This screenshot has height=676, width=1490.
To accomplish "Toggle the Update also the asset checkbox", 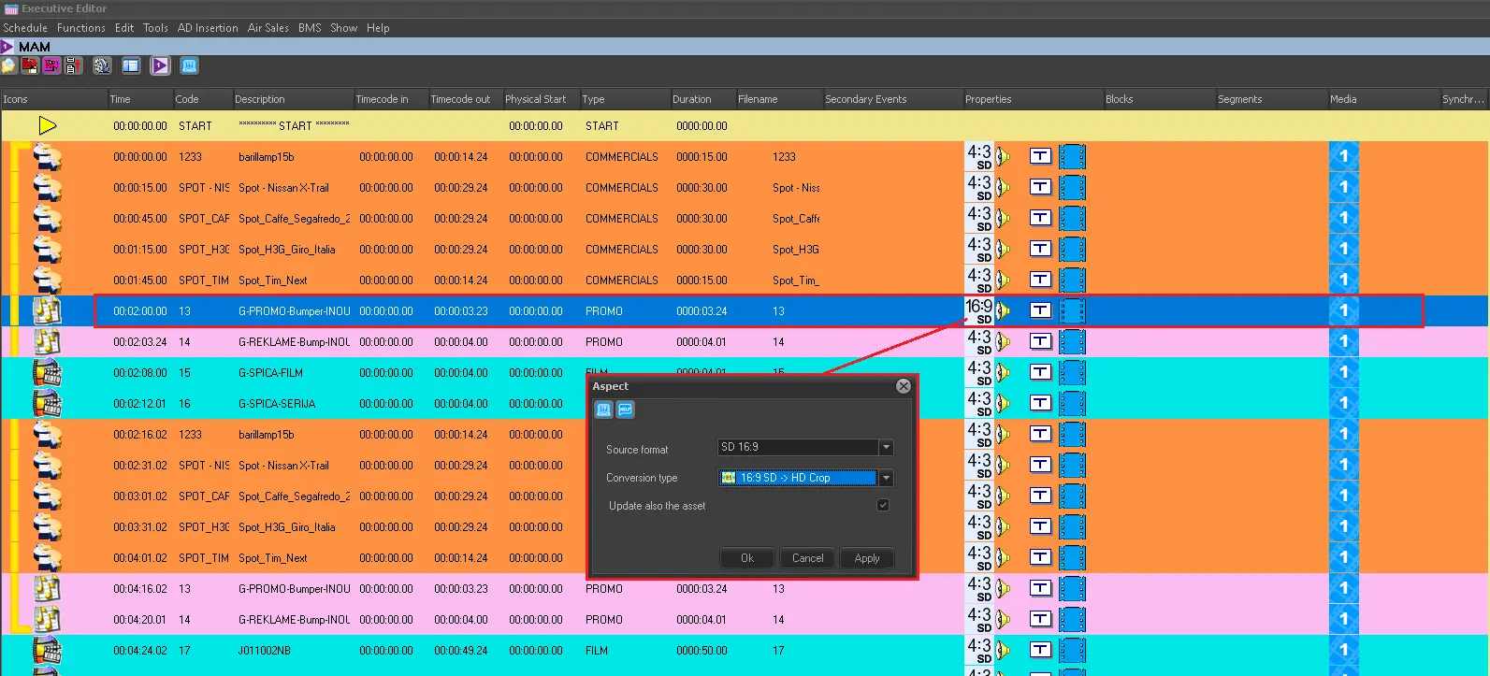I will pyautogui.click(x=882, y=505).
